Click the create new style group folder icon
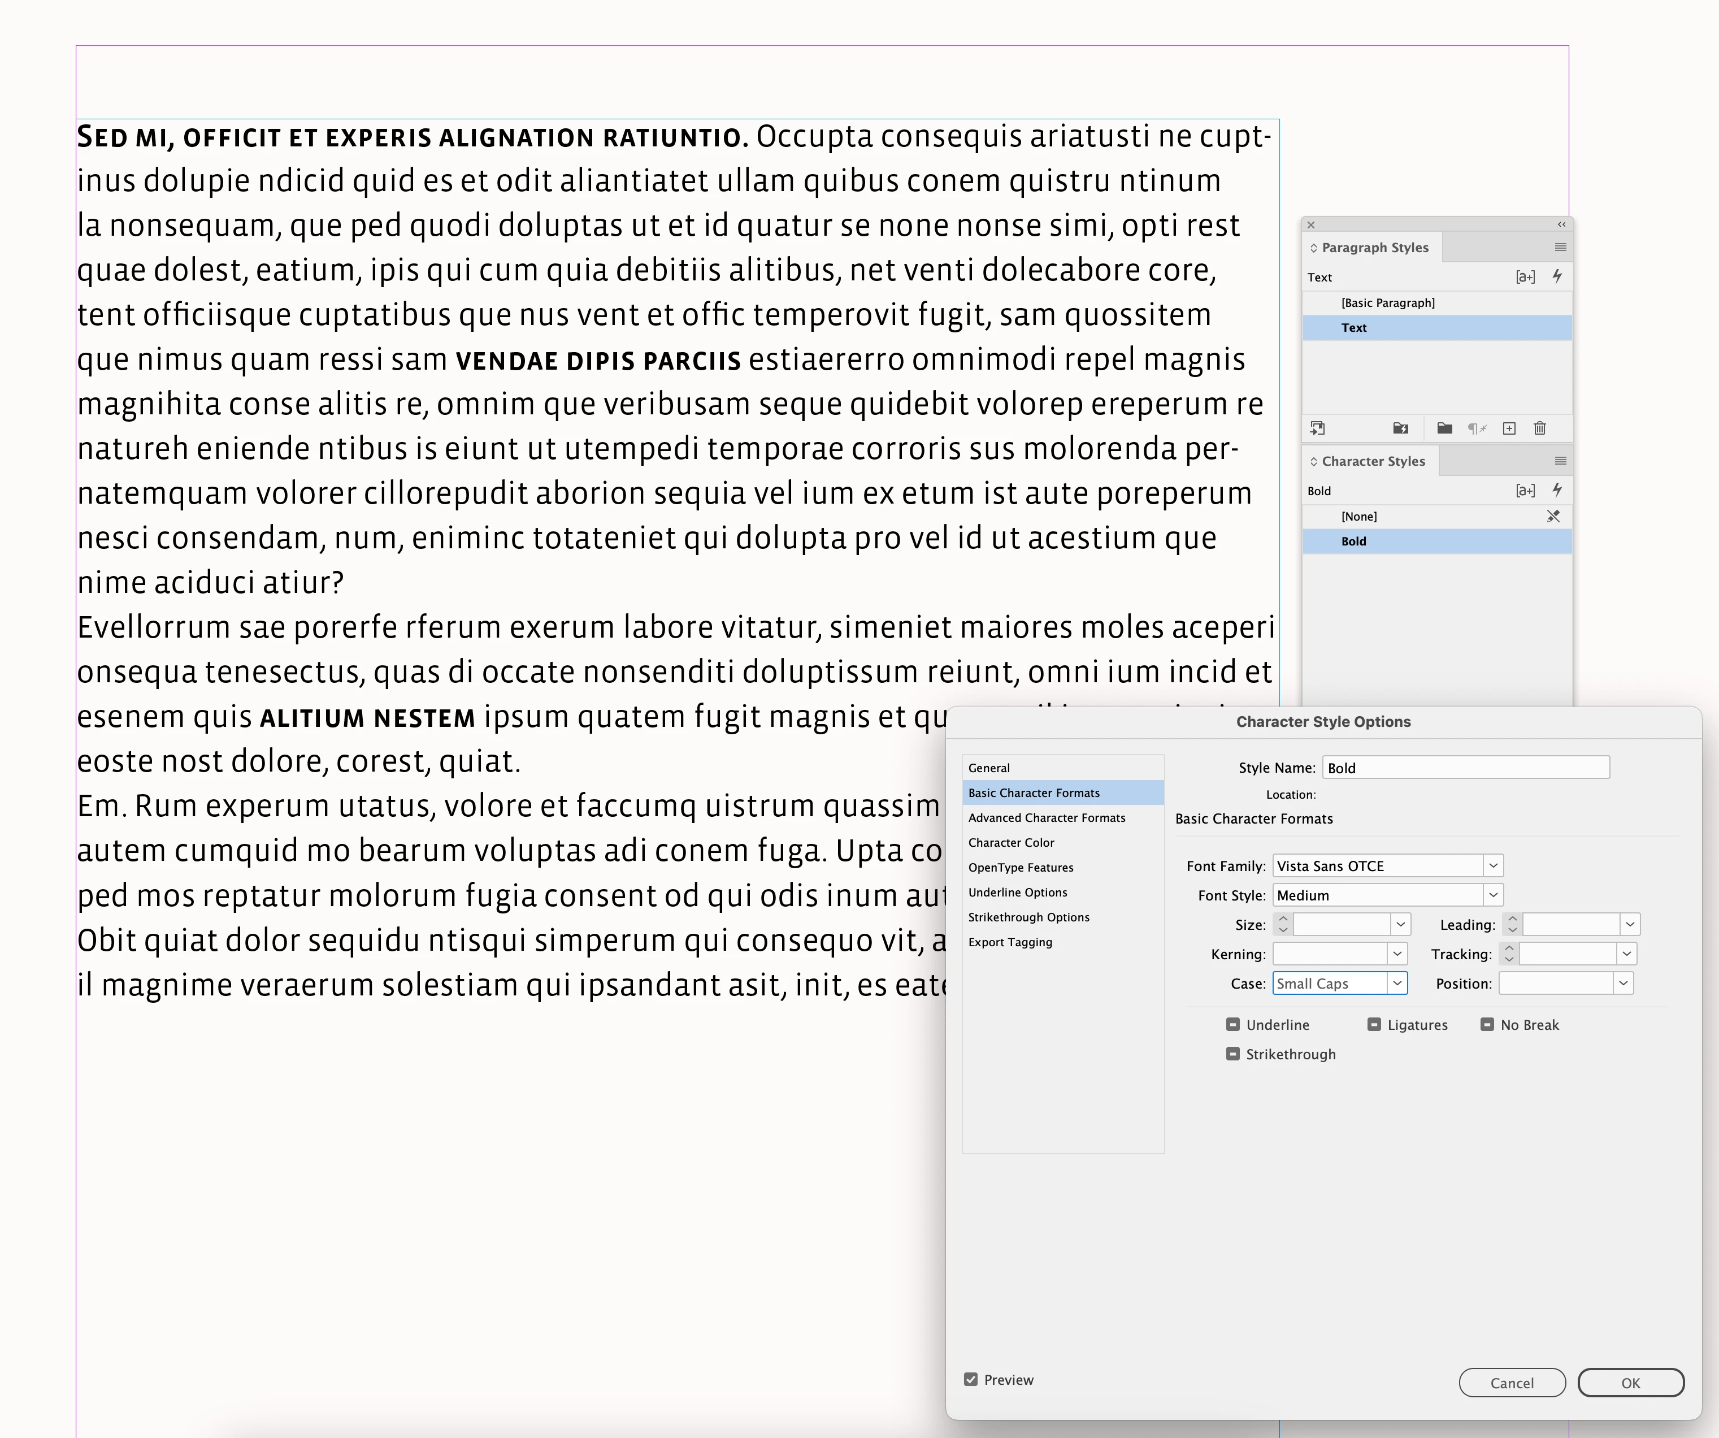Viewport: 1719px width, 1438px height. [1444, 428]
